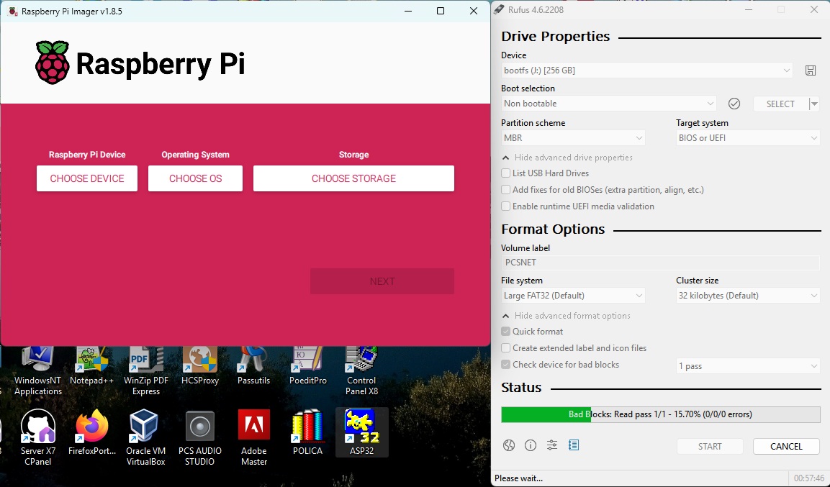Open Boot selection dropdown

point(609,104)
